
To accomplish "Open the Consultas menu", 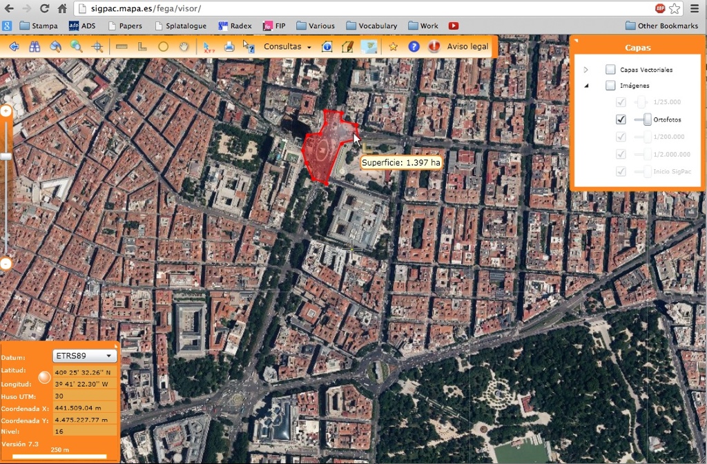I will pos(287,47).
